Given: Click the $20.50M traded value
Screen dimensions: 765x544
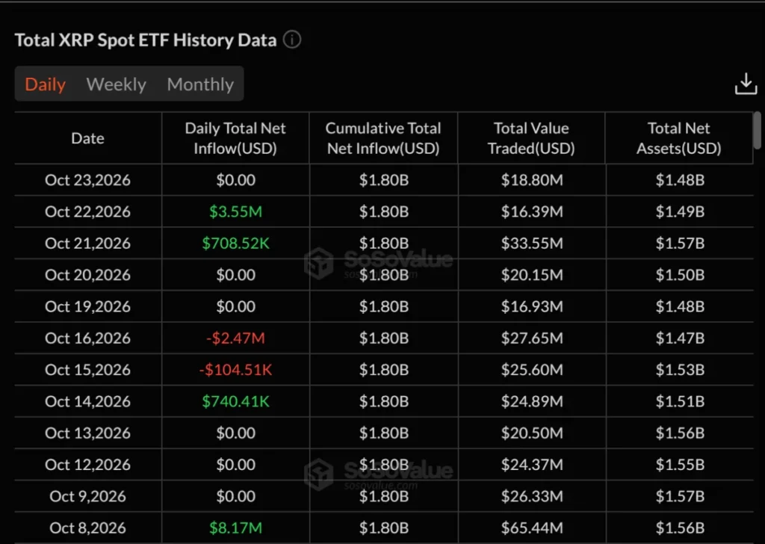Looking at the screenshot, I should [x=532, y=433].
